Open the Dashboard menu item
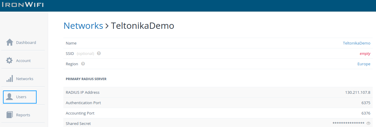Image resolution: width=376 pixels, height=127 pixels. (x=26, y=42)
